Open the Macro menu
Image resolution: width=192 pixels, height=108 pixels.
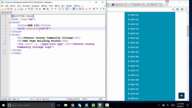(57, 6)
